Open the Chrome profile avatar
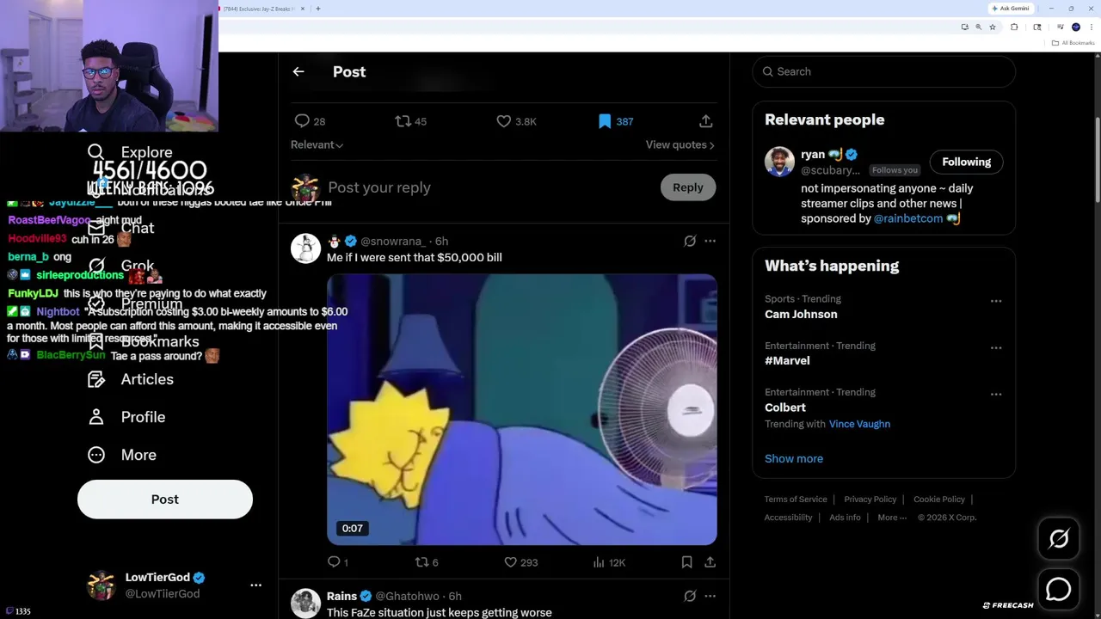 1076,28
